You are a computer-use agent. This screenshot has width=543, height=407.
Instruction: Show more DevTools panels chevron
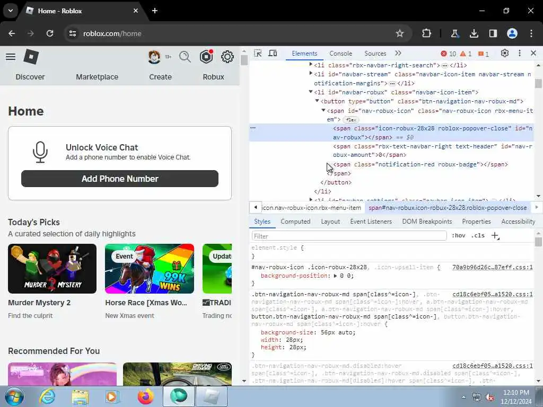(398, 54)
